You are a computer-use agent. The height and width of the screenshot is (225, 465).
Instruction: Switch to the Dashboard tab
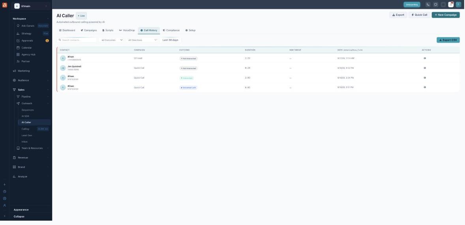coord(67,30)
